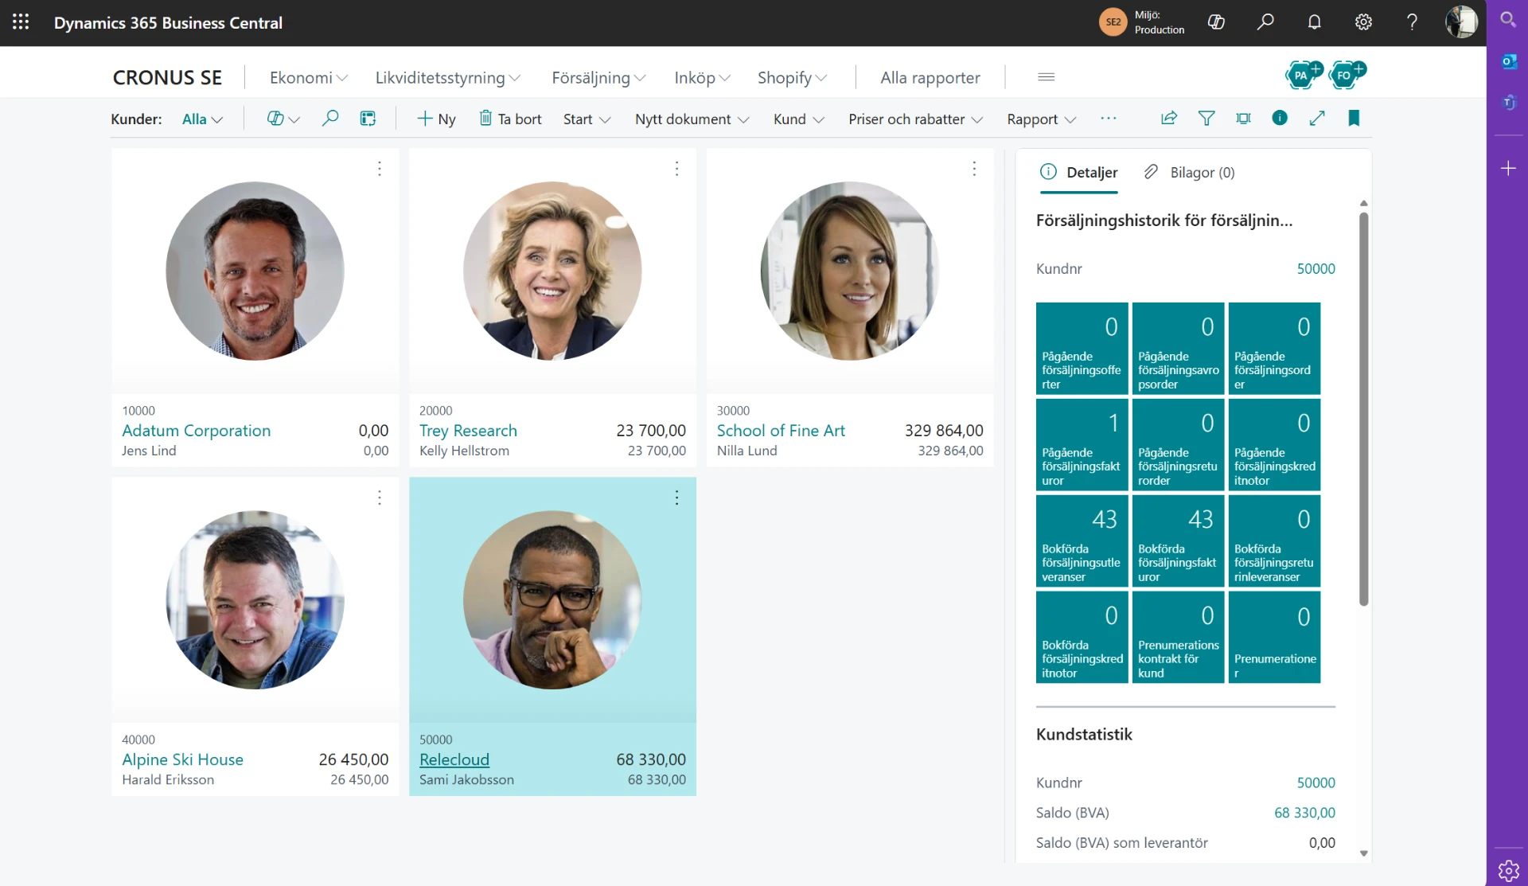The image size is (1528, 886).
Task: Open Bokförda försäljningsutleveranser tile
Action: tap(1082, 541)
